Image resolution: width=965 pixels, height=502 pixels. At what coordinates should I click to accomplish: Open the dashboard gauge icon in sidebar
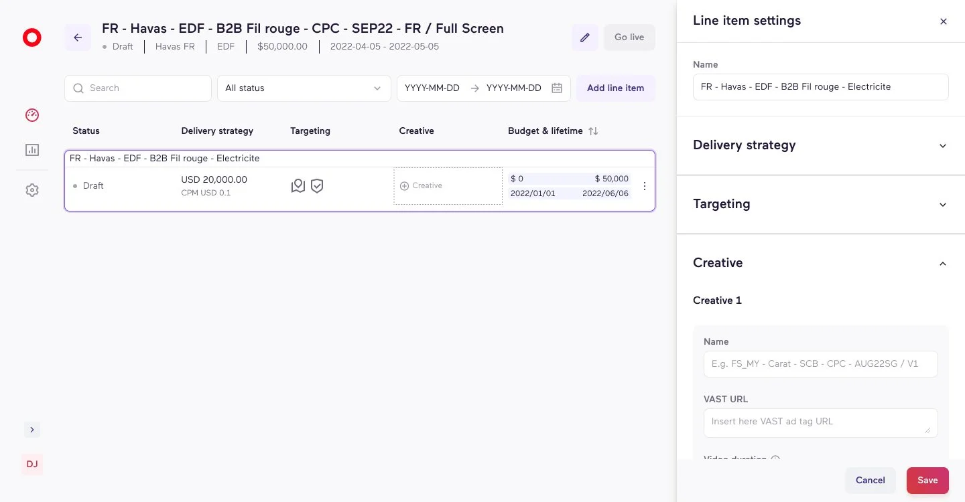point(32,115)
